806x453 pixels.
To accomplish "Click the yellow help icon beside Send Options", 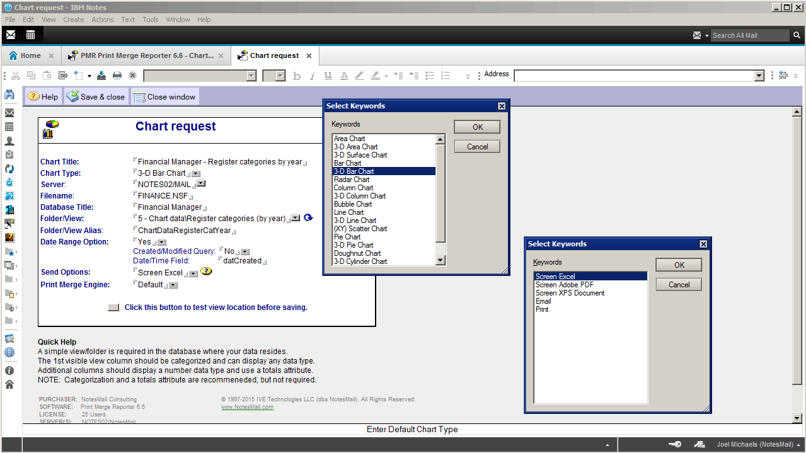I will point(206,272).
